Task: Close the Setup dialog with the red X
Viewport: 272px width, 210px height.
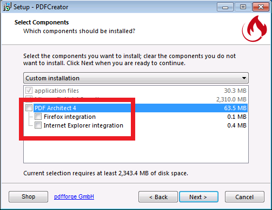Action: tap(261, 7)
